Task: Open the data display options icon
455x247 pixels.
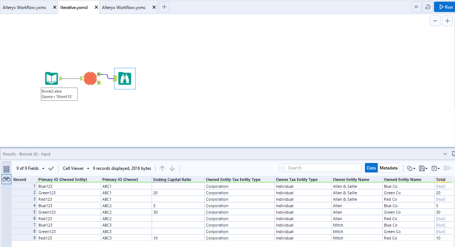Action: [447, 168]
